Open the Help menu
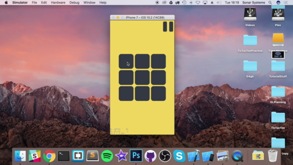Screen dimensions: 293x165 [x=103, y=3]
